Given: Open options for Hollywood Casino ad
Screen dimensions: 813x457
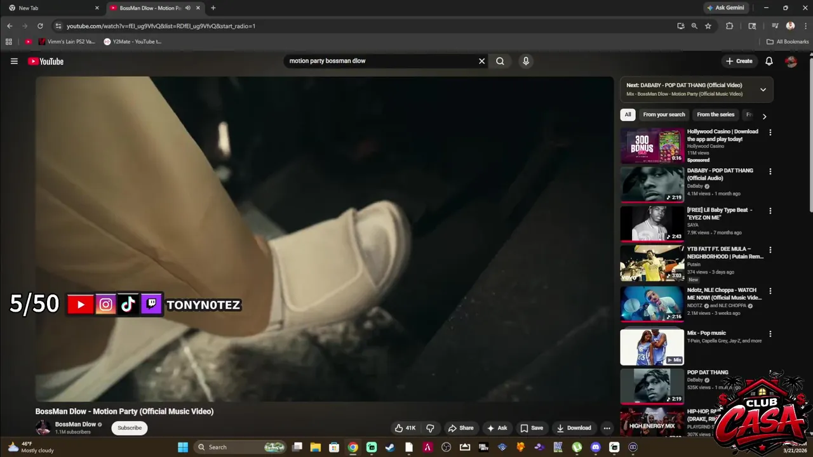Looking at the screenshot, I should coord(770,133).
